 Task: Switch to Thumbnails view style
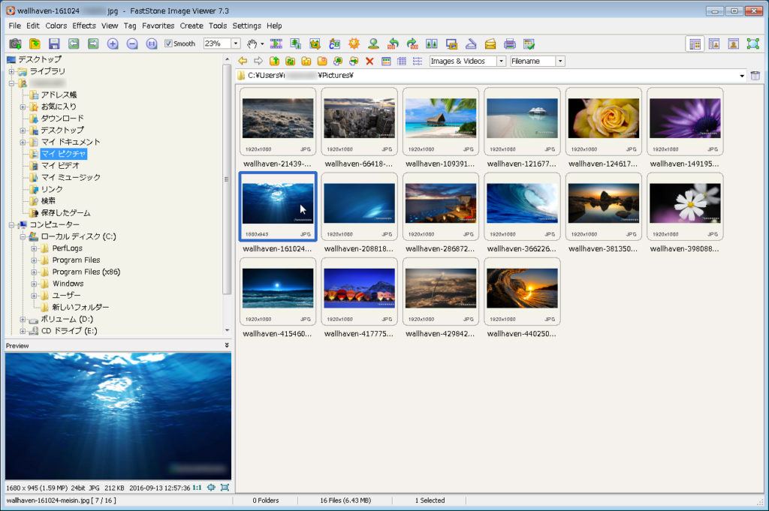click(x=386, y=62)
